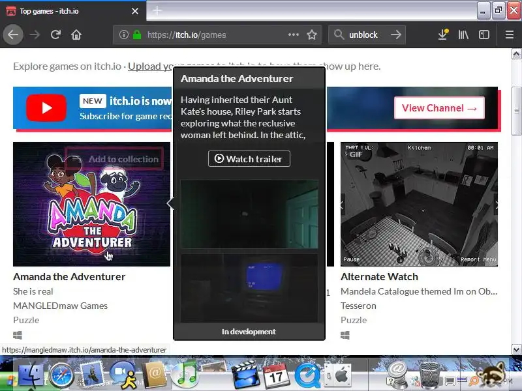Bookmark this page with the star
The image size is (522, 391).
coord(312,35)
